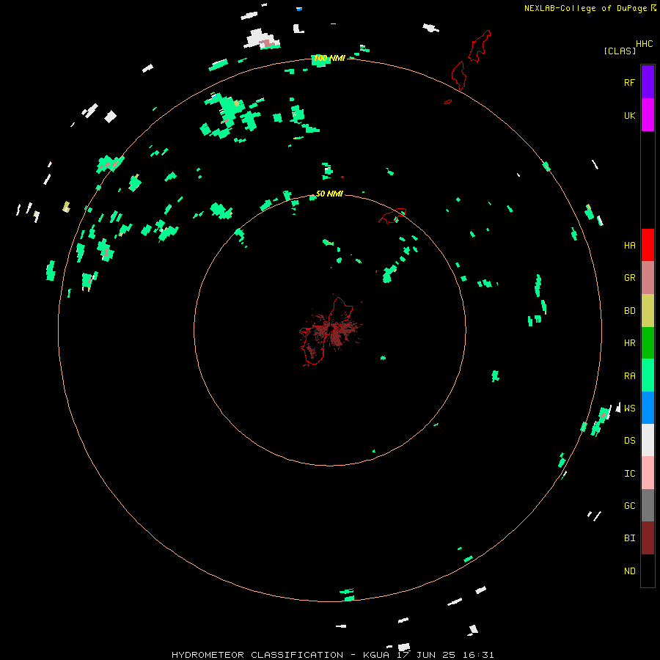The height and width of the screenshot is (660, 660).
Task: Select the GR legend color block
Action: point(648,278)
